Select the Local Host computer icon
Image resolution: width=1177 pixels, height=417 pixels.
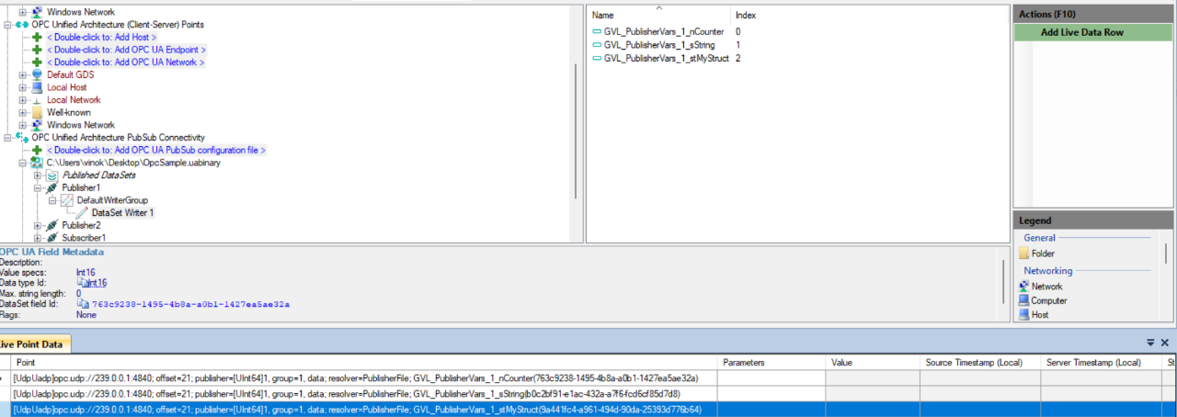point(37,87)
